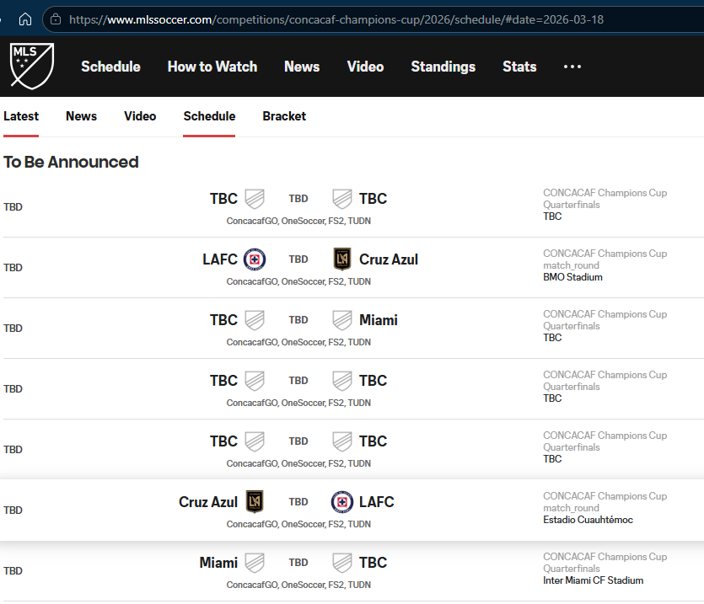This screenshot has height=604, width=704.
Task: Open the three-dot more menu in MLS navigation
Action: [x=572, y=67]
